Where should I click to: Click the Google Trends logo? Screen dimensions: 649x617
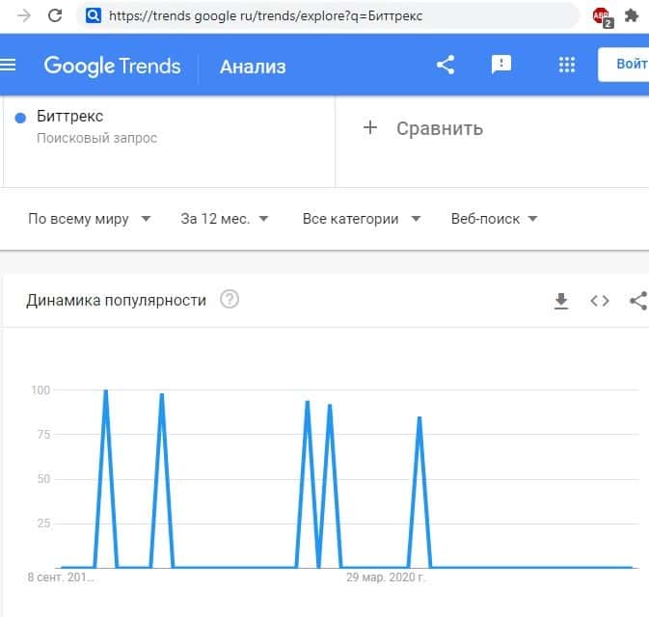point(112,66)
